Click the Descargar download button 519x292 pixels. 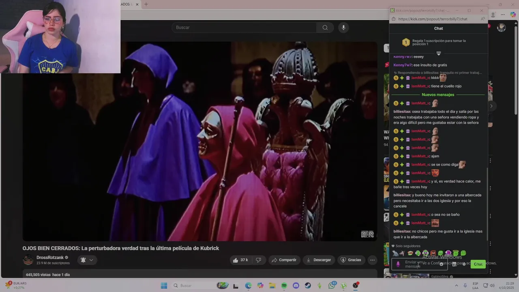[x=318, y=260]
